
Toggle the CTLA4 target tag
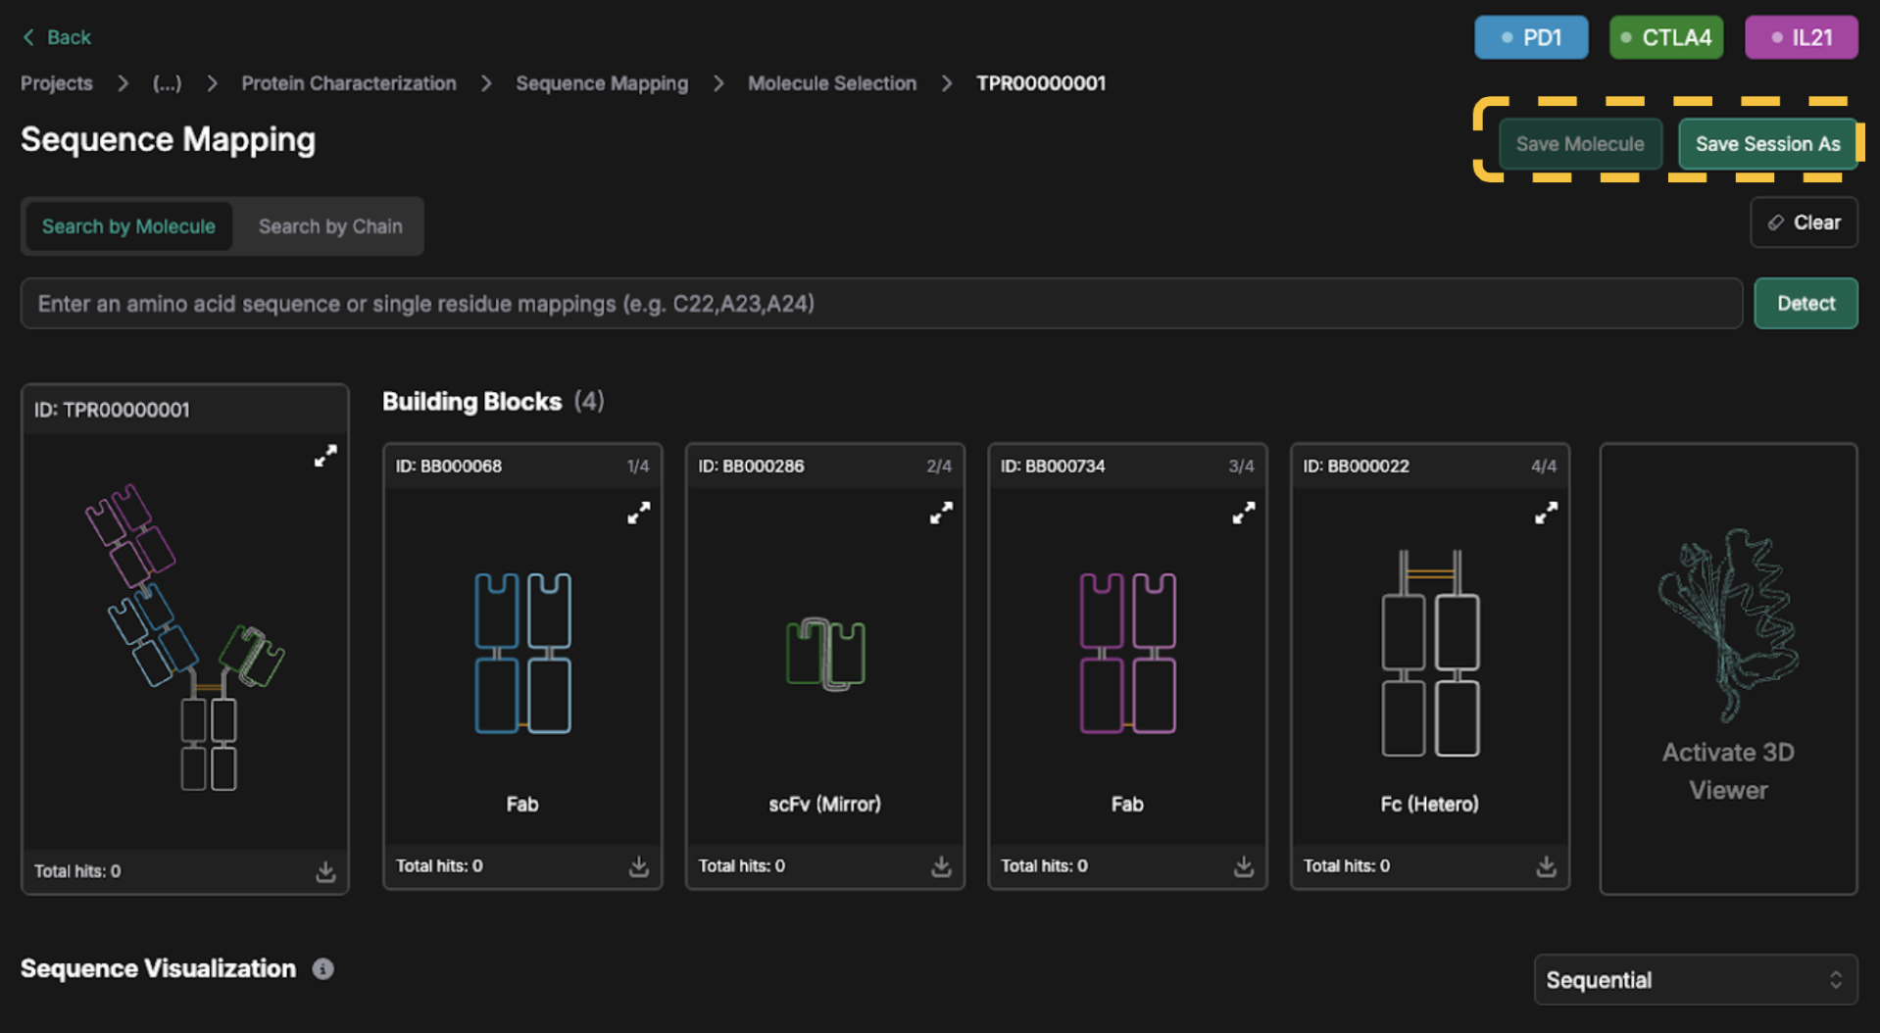pos(1665,37)
